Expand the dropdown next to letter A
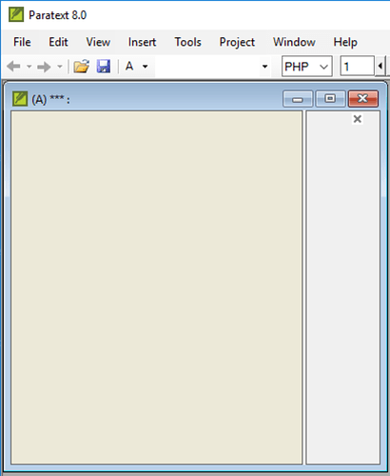 [145, 67]
